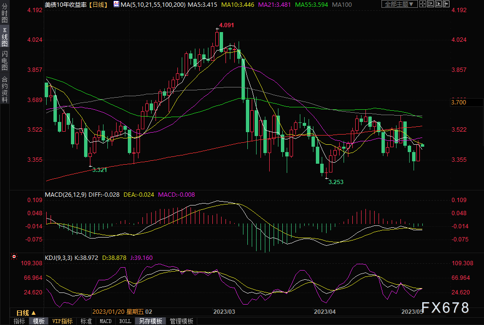This screenshot has height=325, width=484.
Task: Click the DIFF:-0.028 value
Action: pos(104,195)
